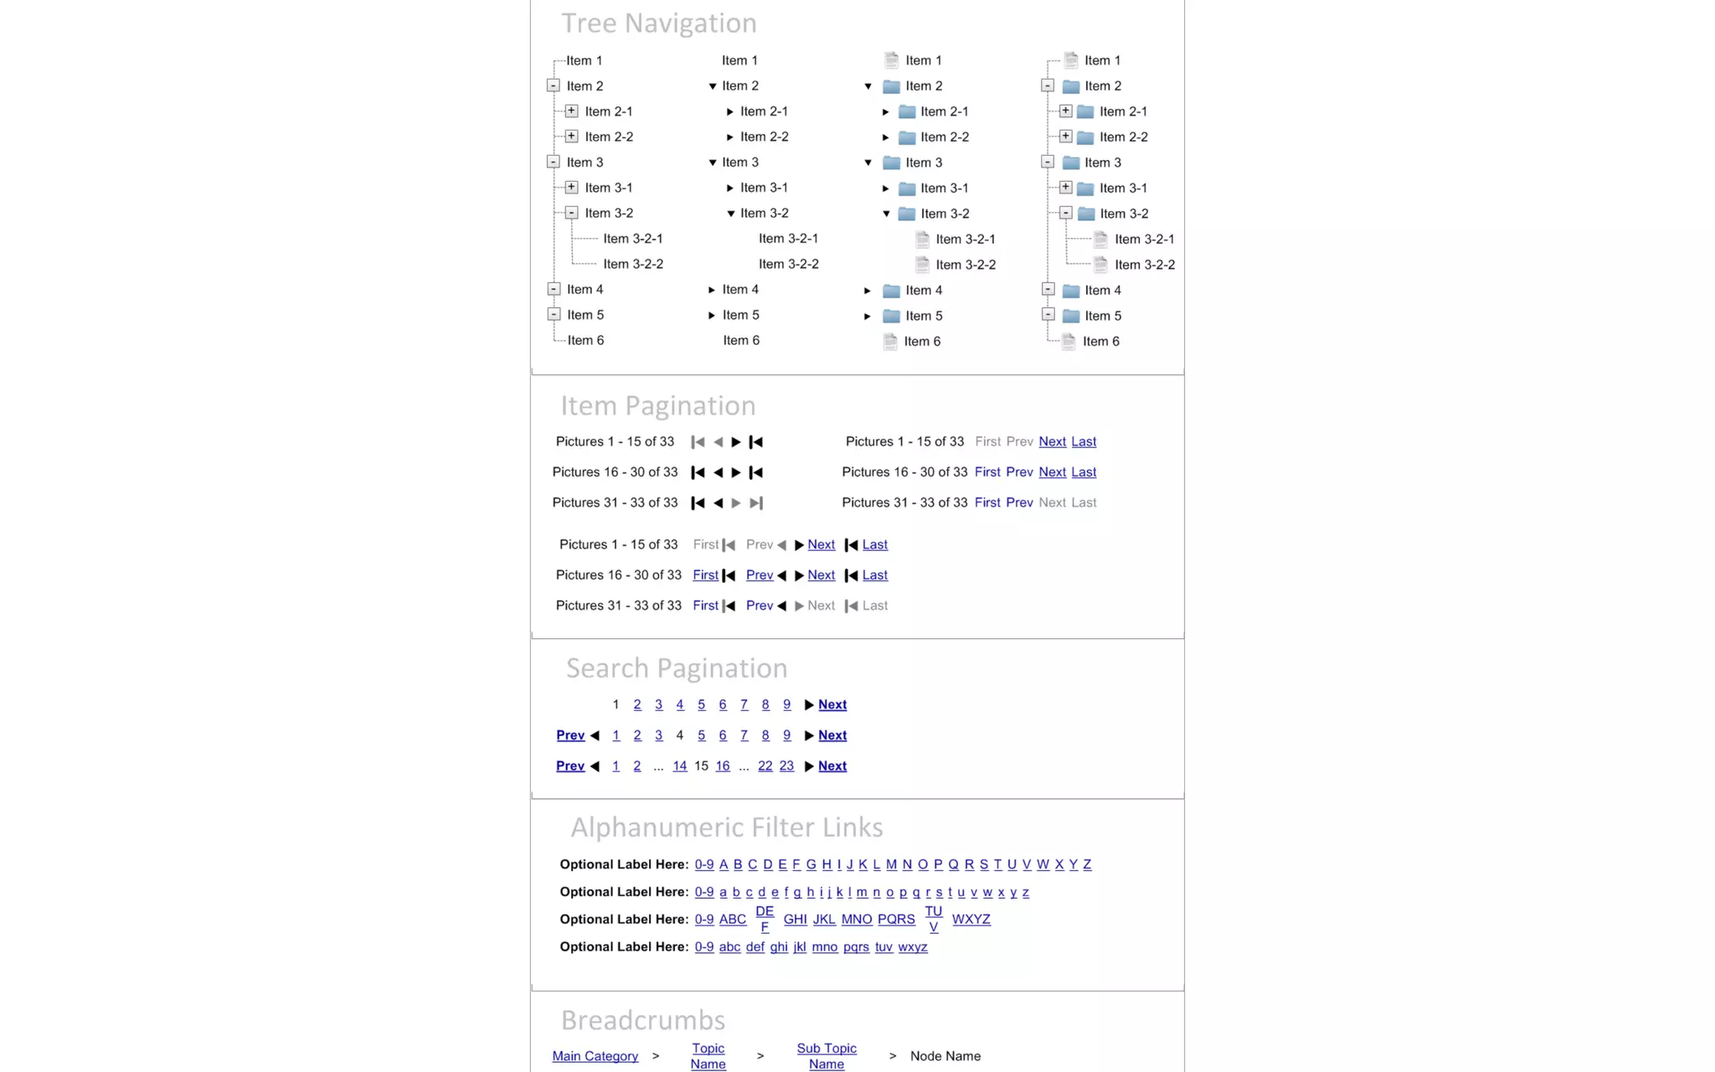Open Main Category breadcrumb link
Screen dimensions: 1715x1072
[595, 1056]
